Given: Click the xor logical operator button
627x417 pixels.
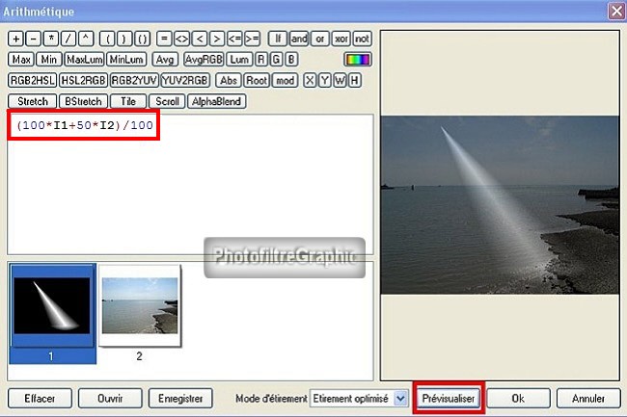Looking at the screenshot, I should click(341, 39).
